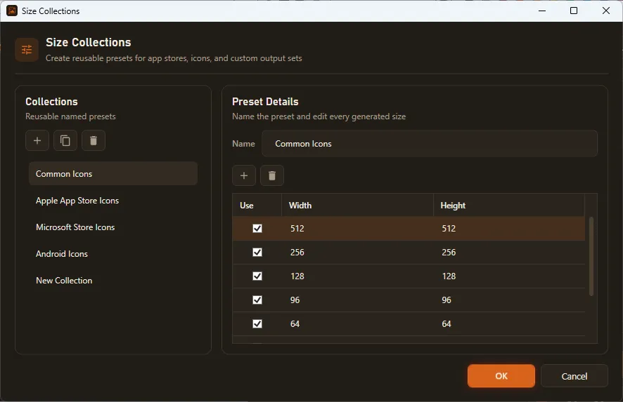The width and height of the screenshot is (623, 402).
Task: Click the Use column header
Action: (257, 205)
